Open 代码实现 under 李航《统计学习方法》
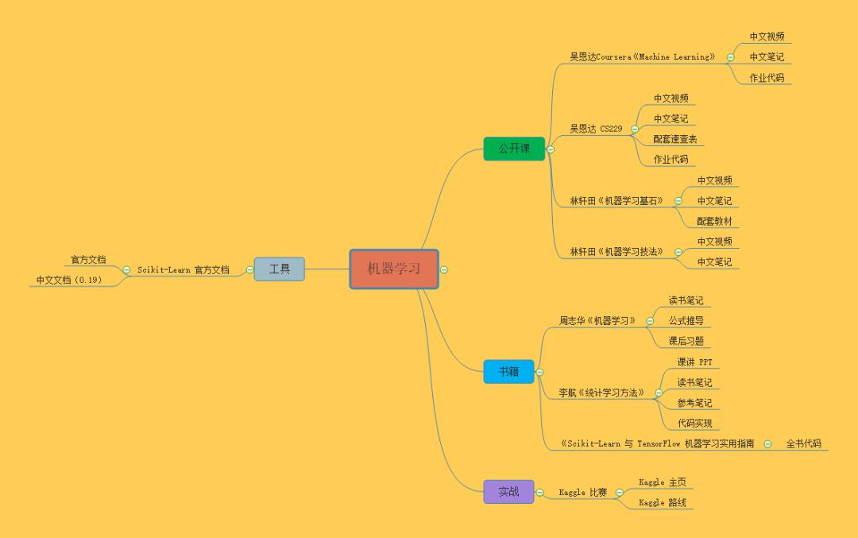 pyautogui.click(x=694, y=423)
